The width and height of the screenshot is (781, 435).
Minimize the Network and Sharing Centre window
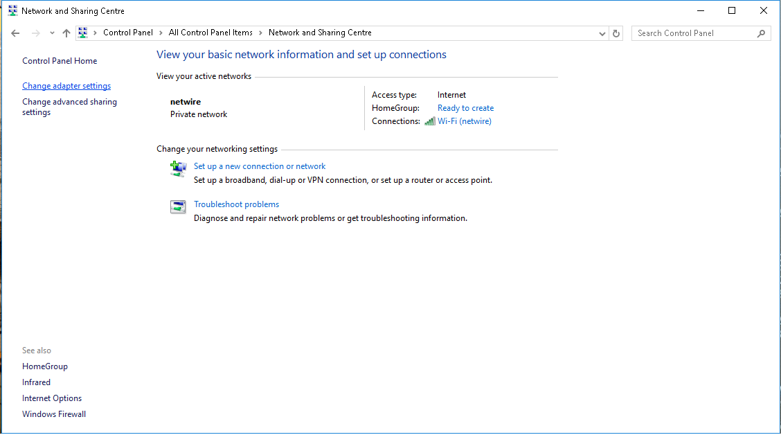700,10
